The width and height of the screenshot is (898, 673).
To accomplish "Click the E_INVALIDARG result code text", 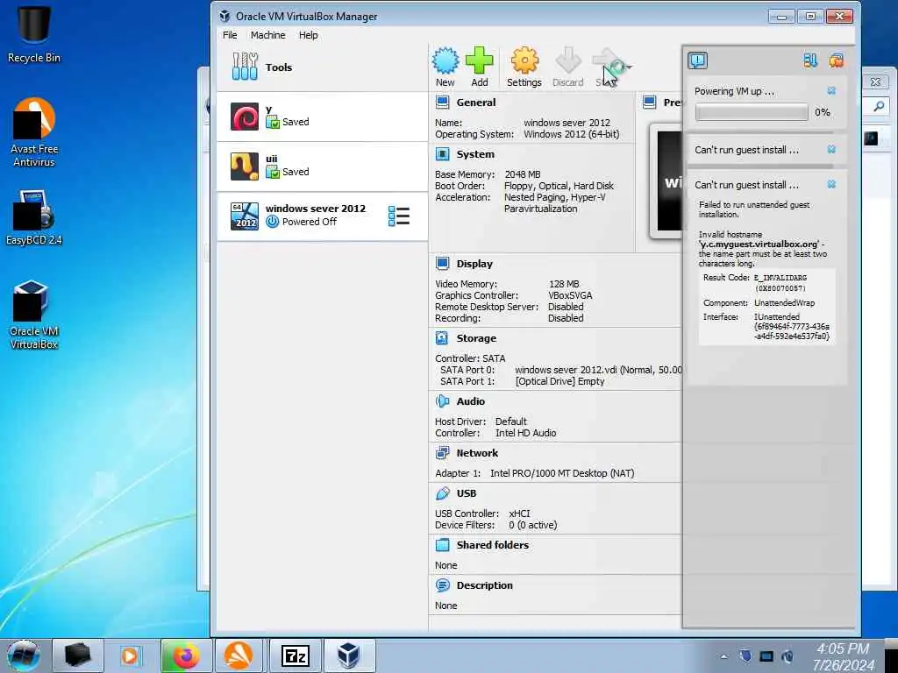I will pos(780,278).
